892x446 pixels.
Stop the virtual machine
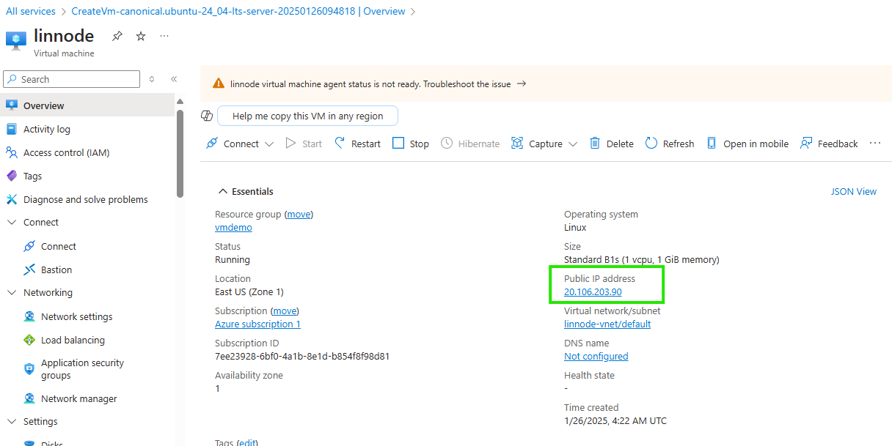point(410,144)
